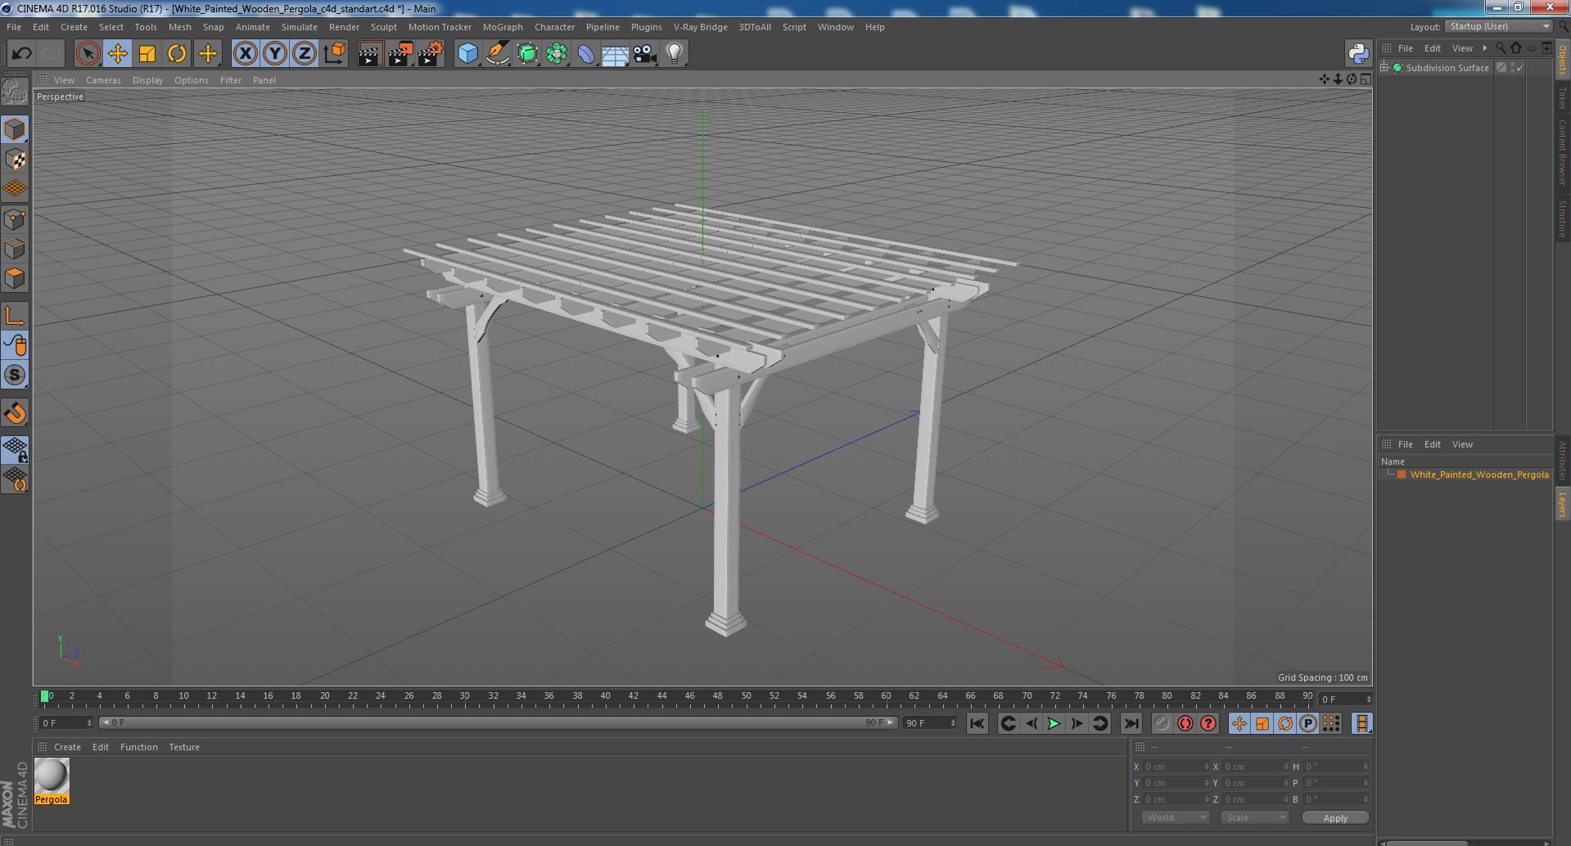Switch to Points mode icon
The width and height of the screenshot is (1571, 846).
point(15,219)
